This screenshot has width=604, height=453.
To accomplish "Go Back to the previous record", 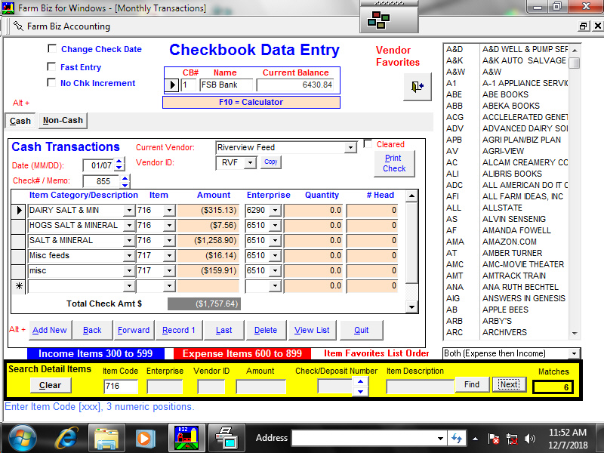I will 92,330.
